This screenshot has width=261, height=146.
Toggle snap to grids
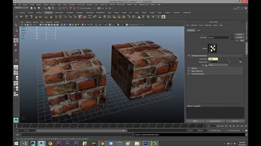tap(60, 8)
